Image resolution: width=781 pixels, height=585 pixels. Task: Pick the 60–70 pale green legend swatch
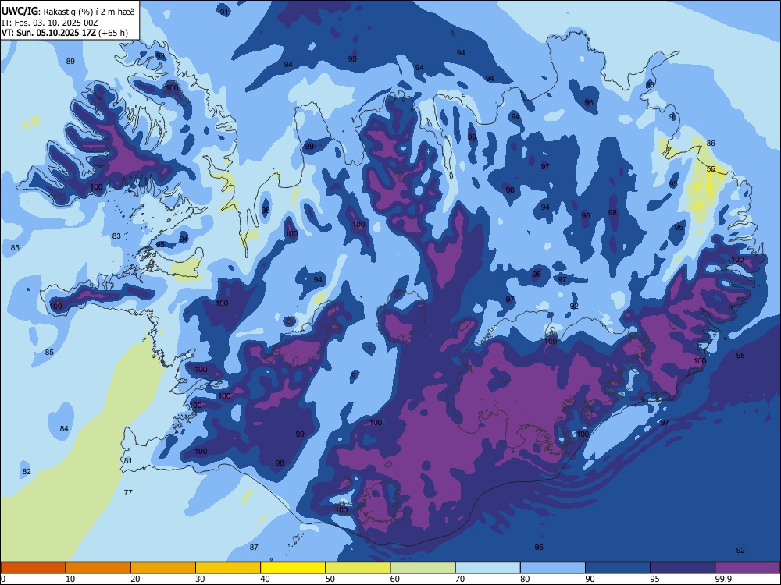pyautogui.click(x=423, y=568)
